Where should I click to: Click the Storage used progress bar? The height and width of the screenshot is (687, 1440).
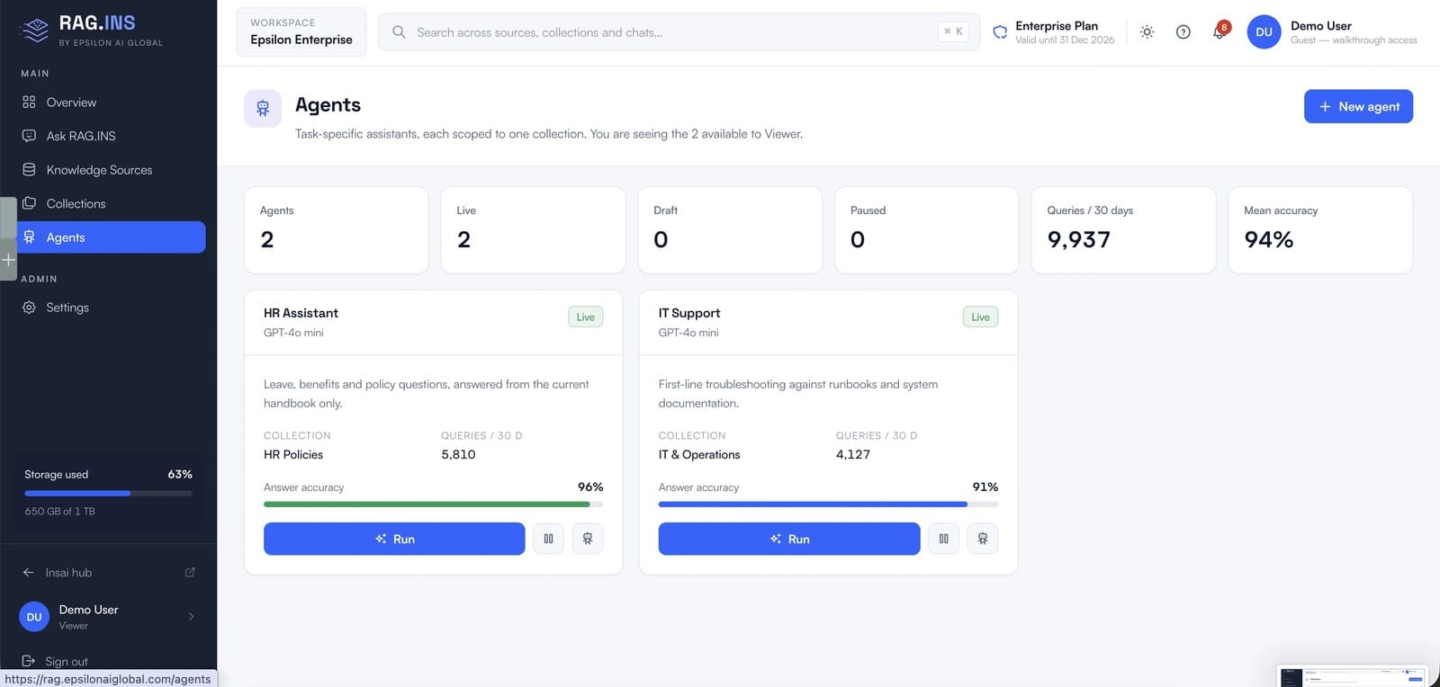108,493
